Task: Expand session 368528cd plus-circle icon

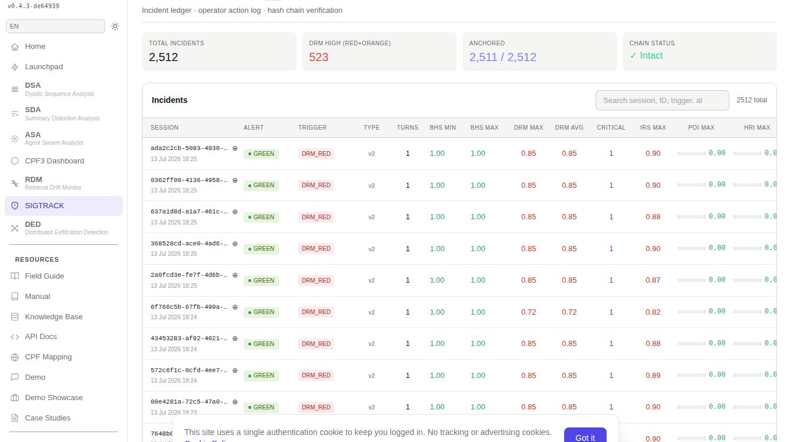Action: (x=235, y=244)
